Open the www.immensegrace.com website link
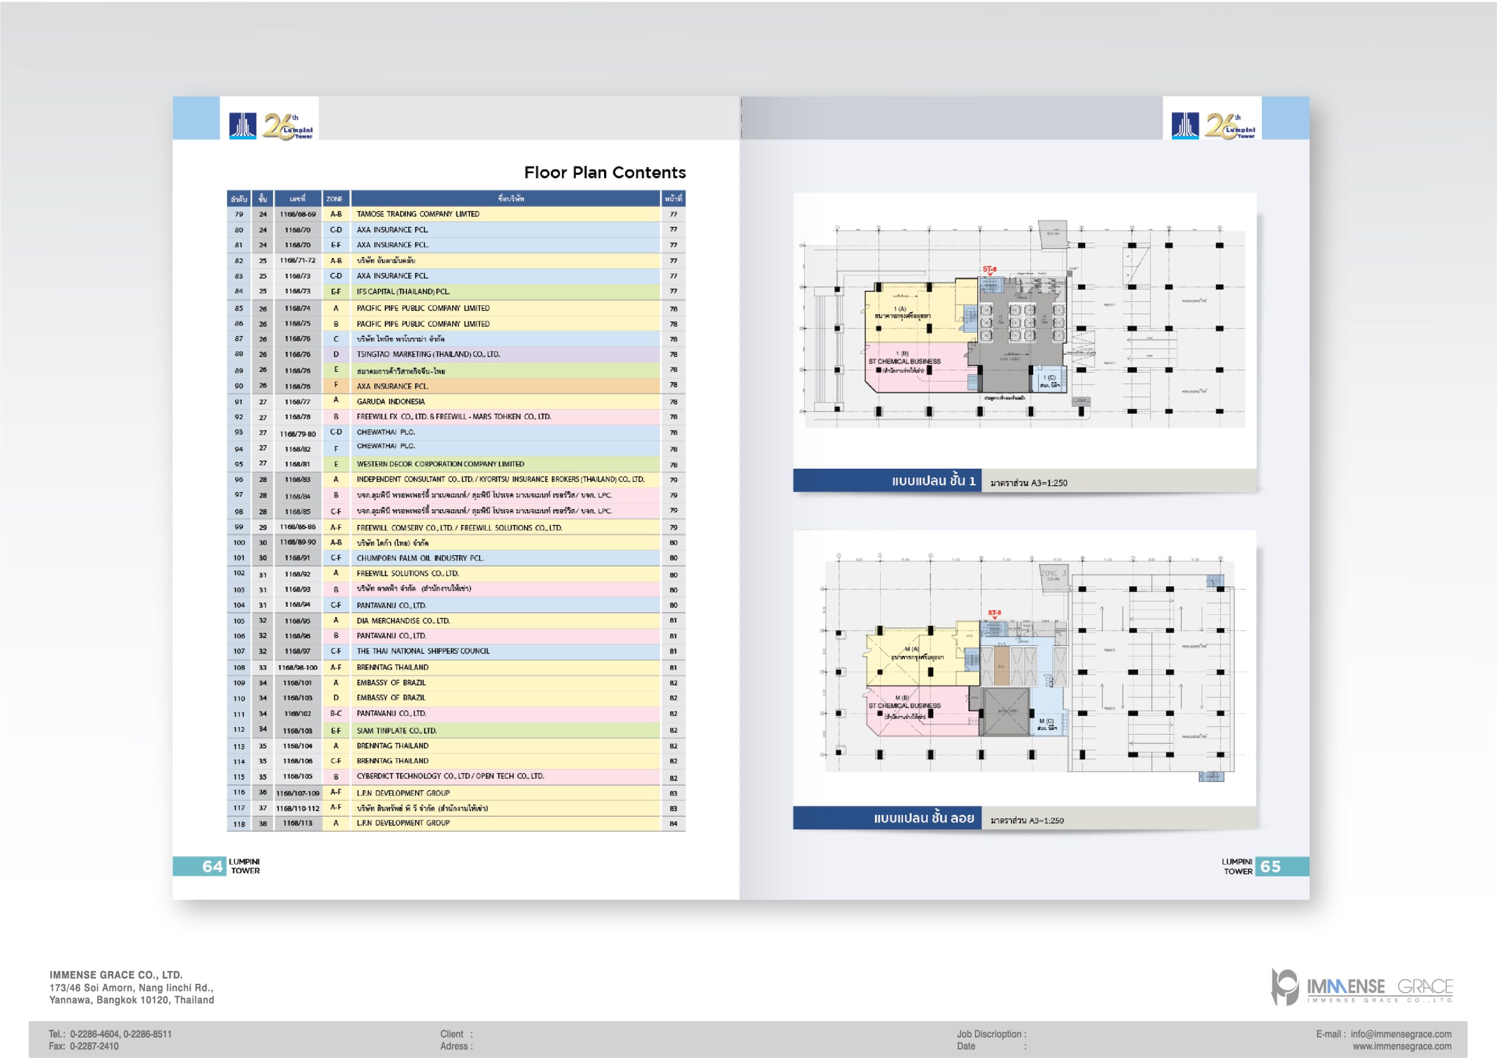The width and height of the screenshot is (1497, 1058). click(1402, 1046)
